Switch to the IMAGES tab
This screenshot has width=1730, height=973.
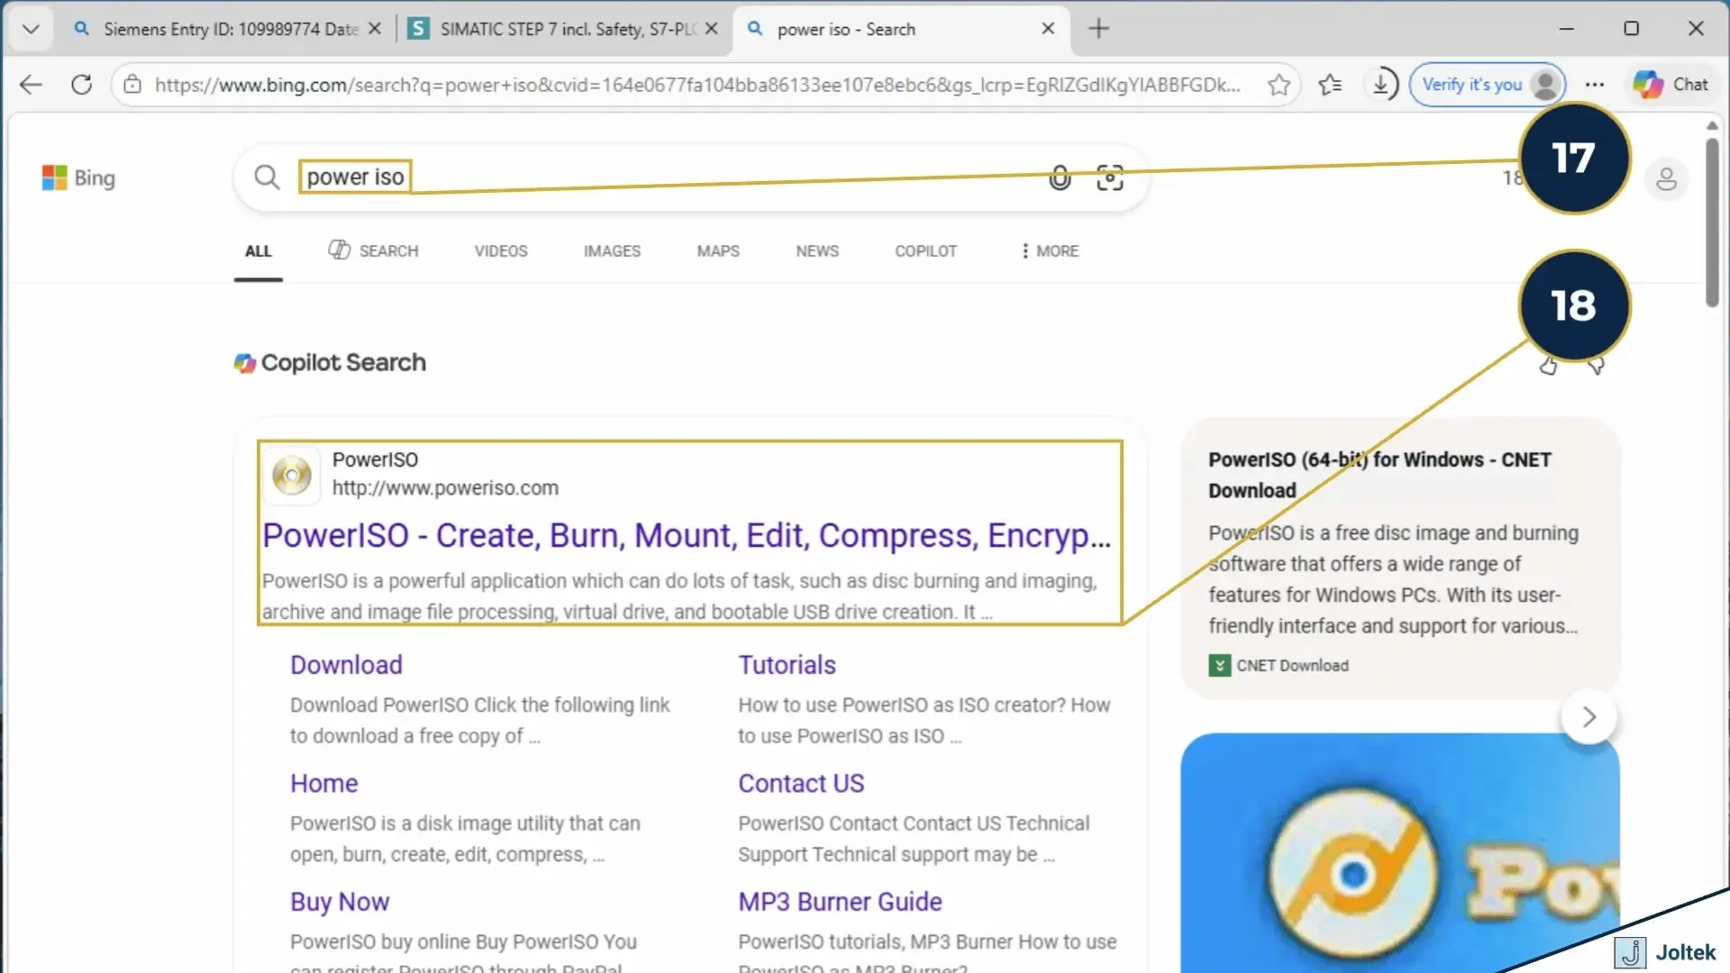[612, 251]
